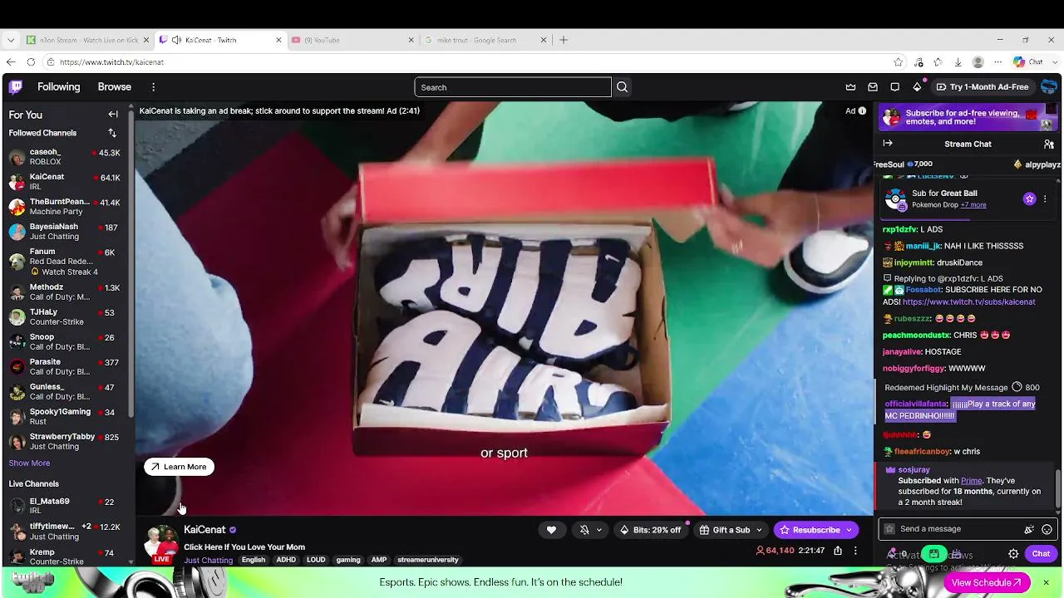
Task: Open the user profile avatar menu
Action: [1049, 87]
